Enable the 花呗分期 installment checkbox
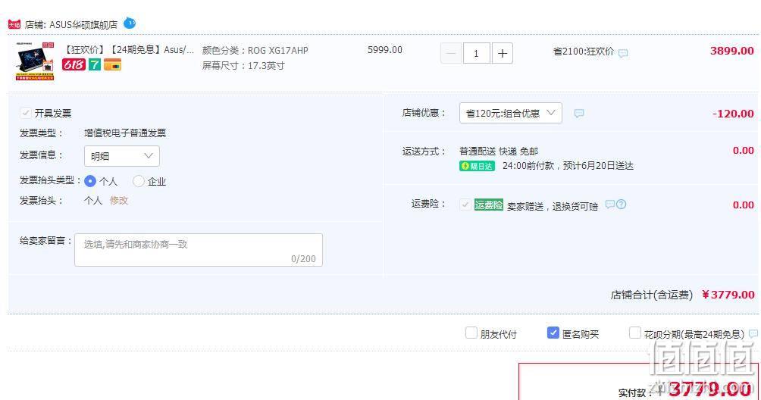761x400 pixels. pos(635,333)
